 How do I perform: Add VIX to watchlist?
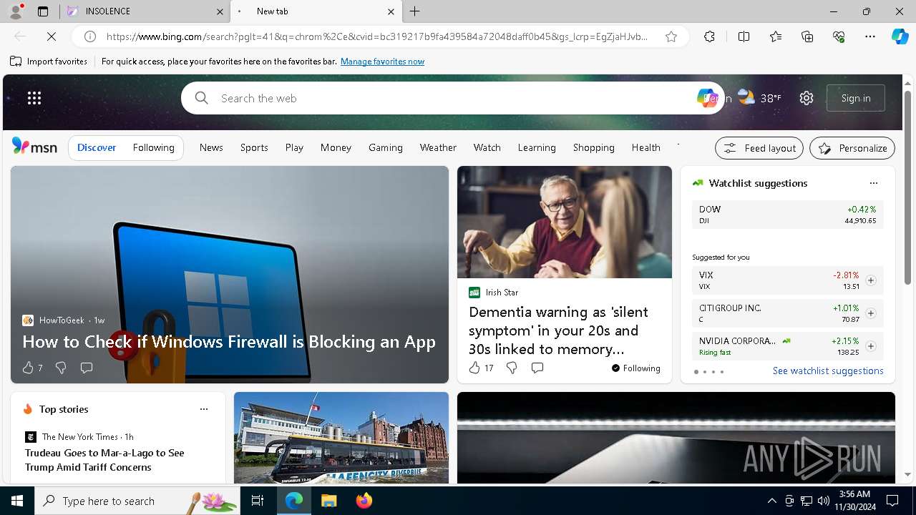tap(871, 280)
